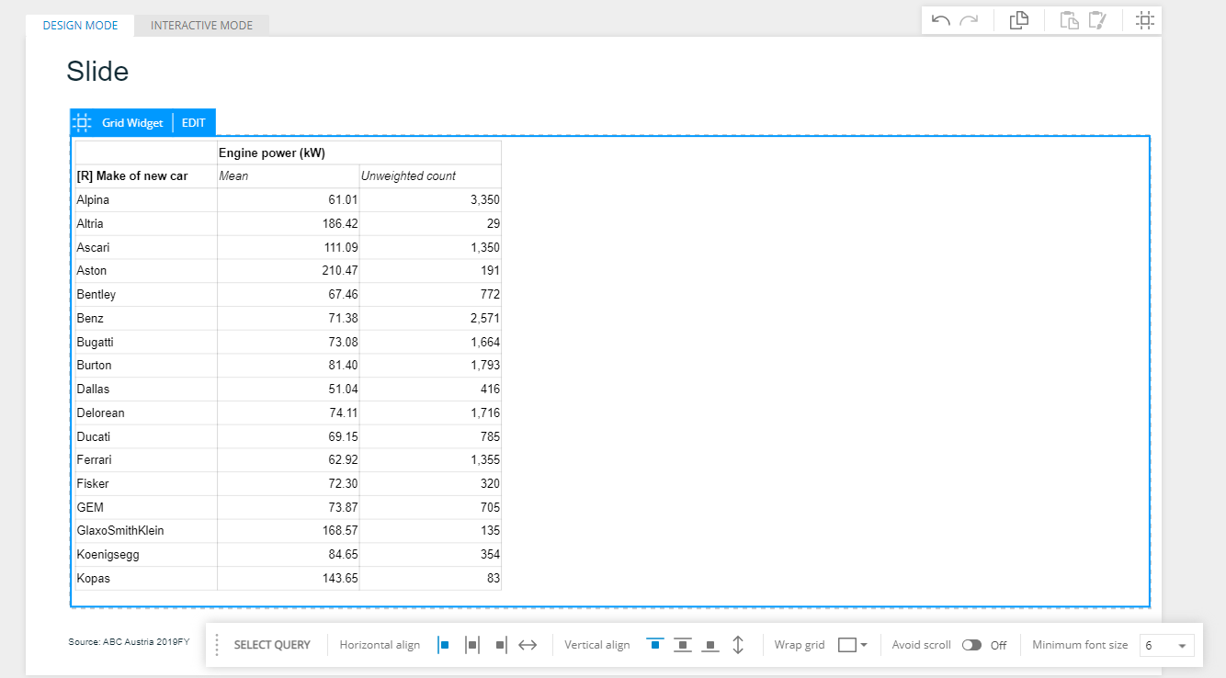This screenshot has height=678, width=1226.
Task: Select the Dallas row label
Action: 93,389
